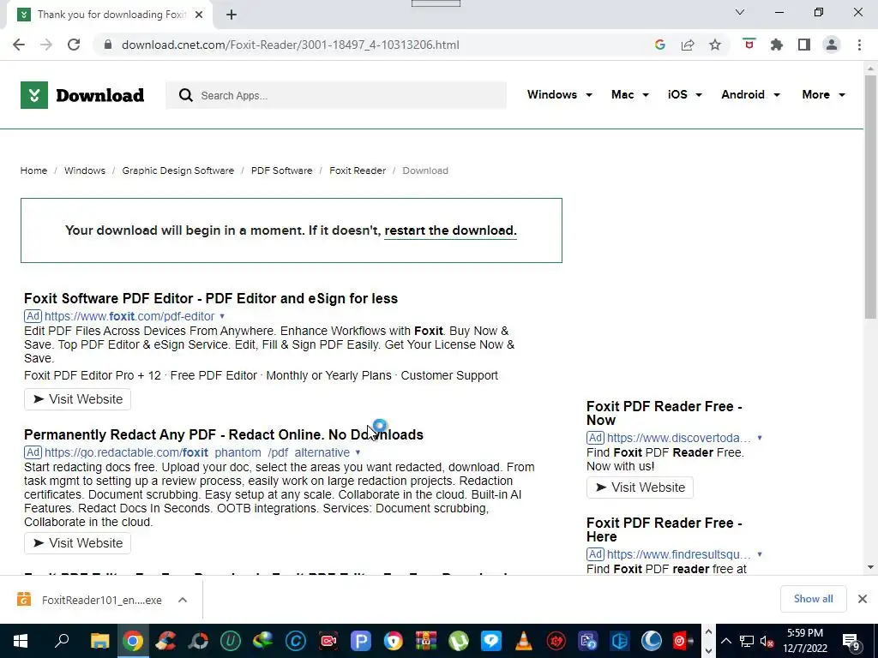Open Foxit Software PDF Editor ad title
This screenshot has height=658, width=878.
[x=211, y=298]
